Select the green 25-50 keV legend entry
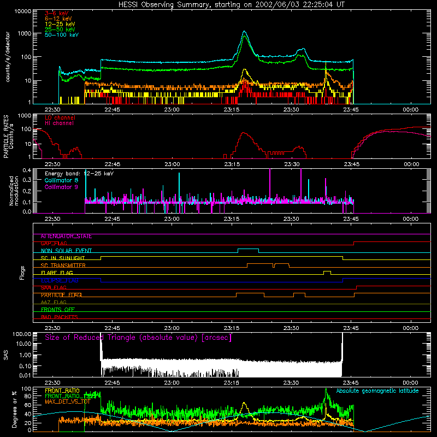 point(60,29)
